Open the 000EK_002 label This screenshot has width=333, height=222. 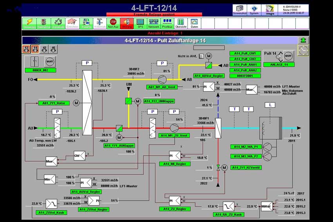point(40,70)
